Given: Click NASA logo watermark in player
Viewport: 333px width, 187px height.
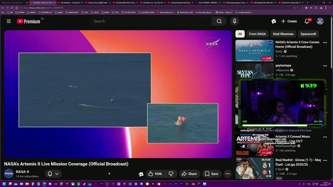Looking at the screenshot, I should click(x=212, y=44).
